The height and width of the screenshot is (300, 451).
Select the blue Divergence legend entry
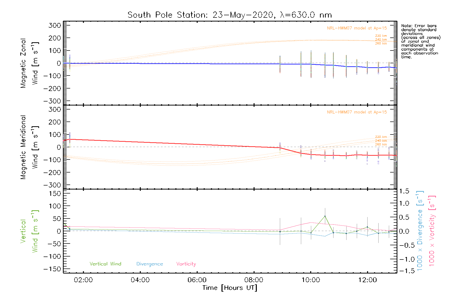(150, 264)
